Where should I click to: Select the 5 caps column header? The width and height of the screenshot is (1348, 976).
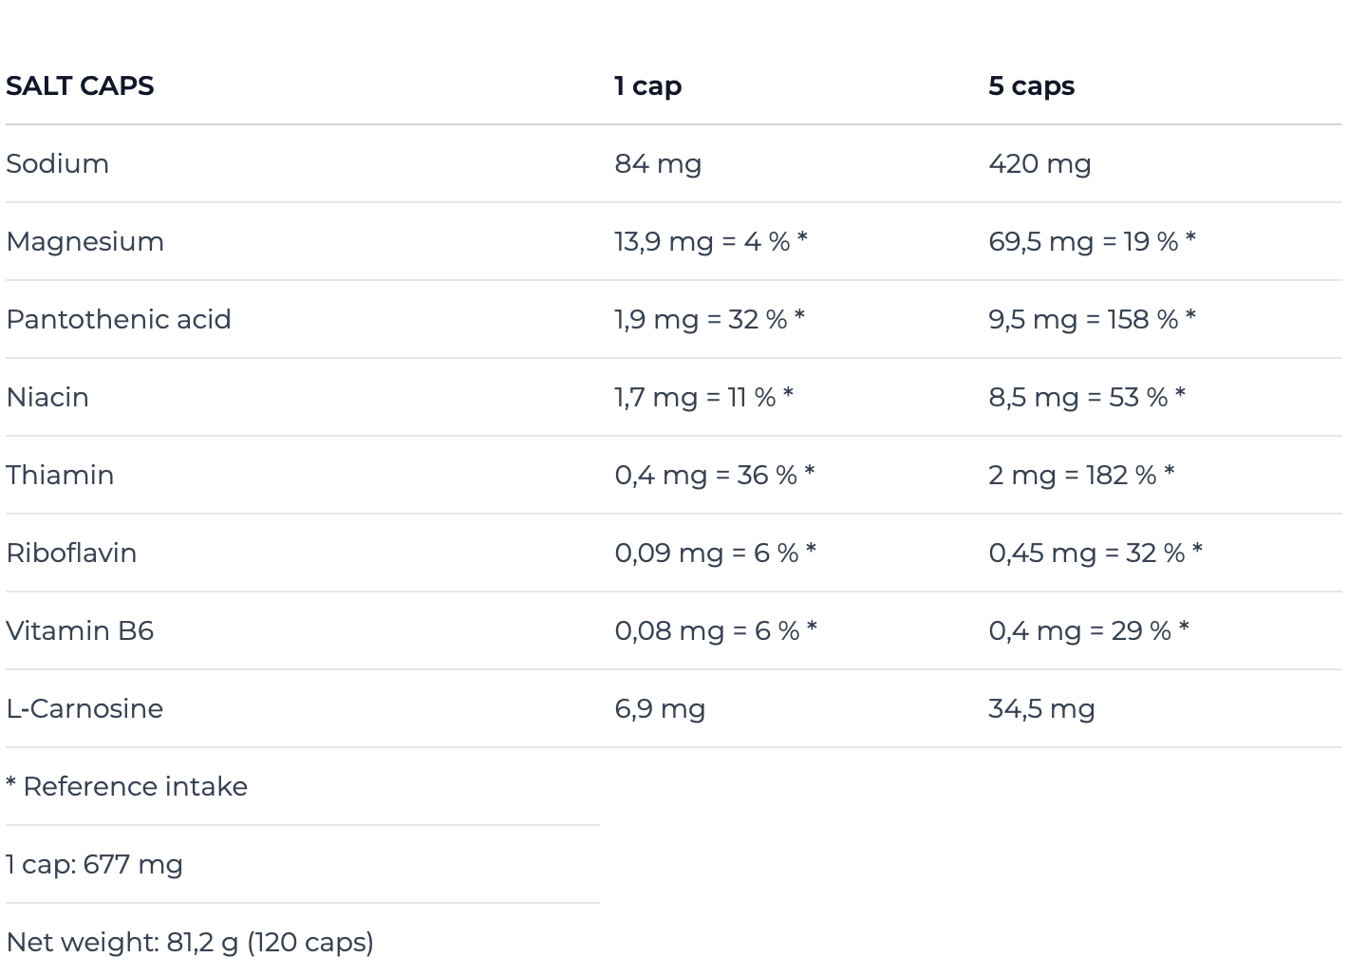pos(1032,86)
